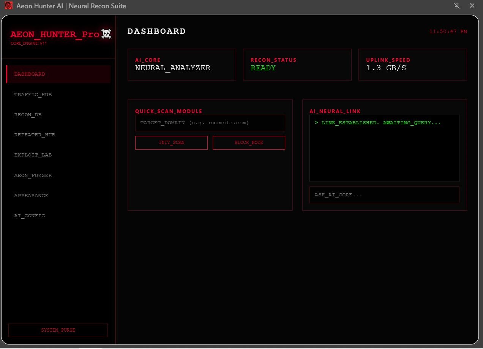The width and height of the screenshot is (483, 349).
Task: Click the Aeon Hunter app icon in title bar
Action: pyautogui.click(x=8, y=6)
